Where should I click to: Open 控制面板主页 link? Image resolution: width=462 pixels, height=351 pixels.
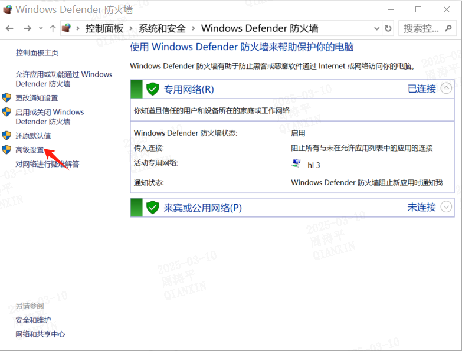tap(37, 53)
